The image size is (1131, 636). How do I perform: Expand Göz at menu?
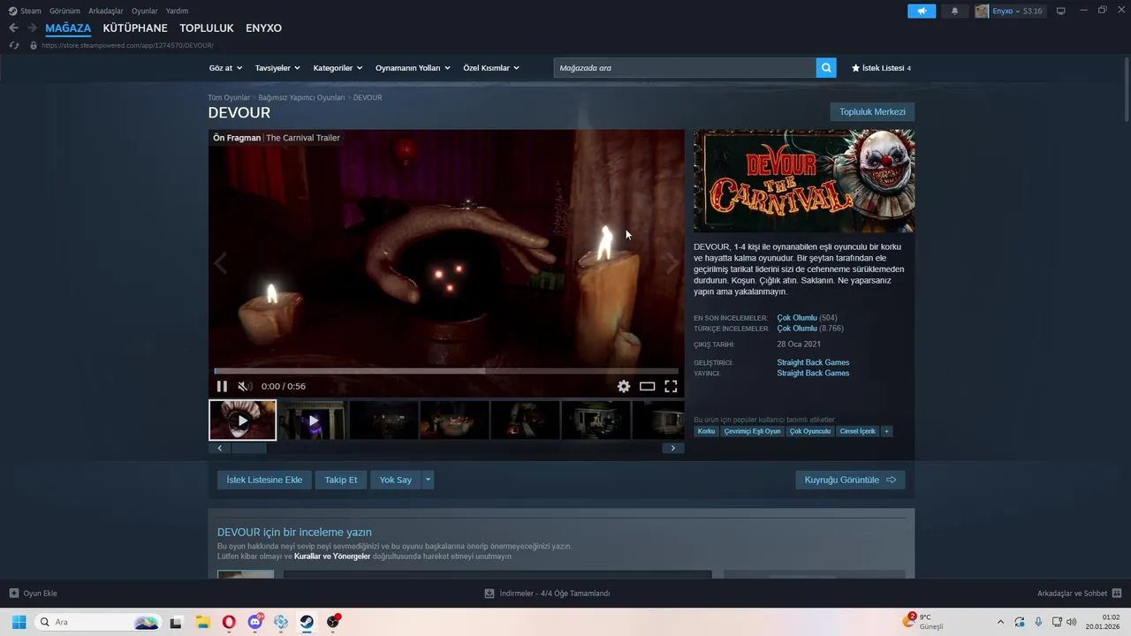click(x=224, y=68)
